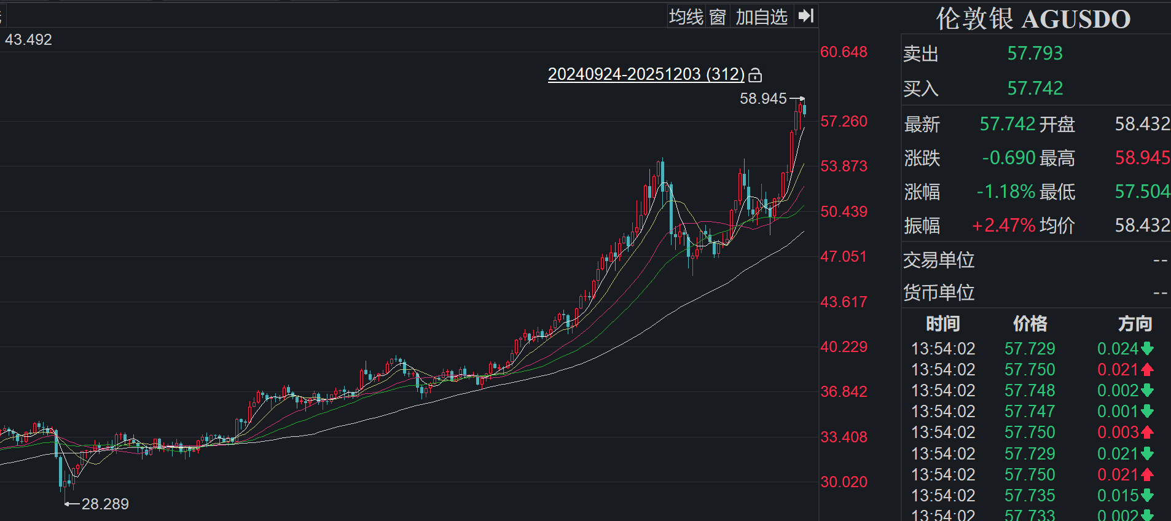Click the green down arrow beside 0.015
This screenshot has height=521, width=1171.
(1147, 495)
